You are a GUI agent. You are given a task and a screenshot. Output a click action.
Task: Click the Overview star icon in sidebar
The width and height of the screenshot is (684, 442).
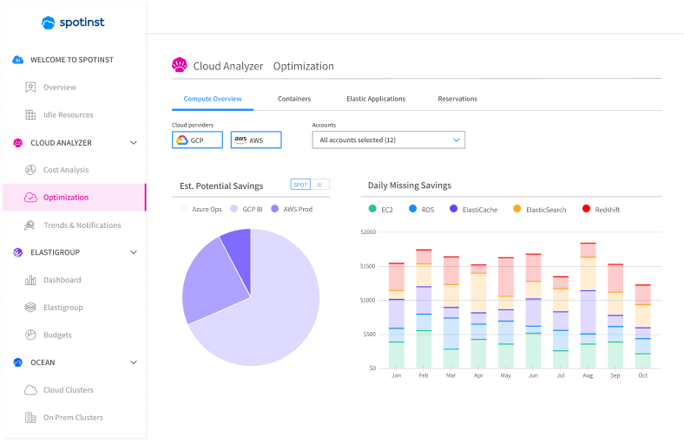tap(30, 87)
